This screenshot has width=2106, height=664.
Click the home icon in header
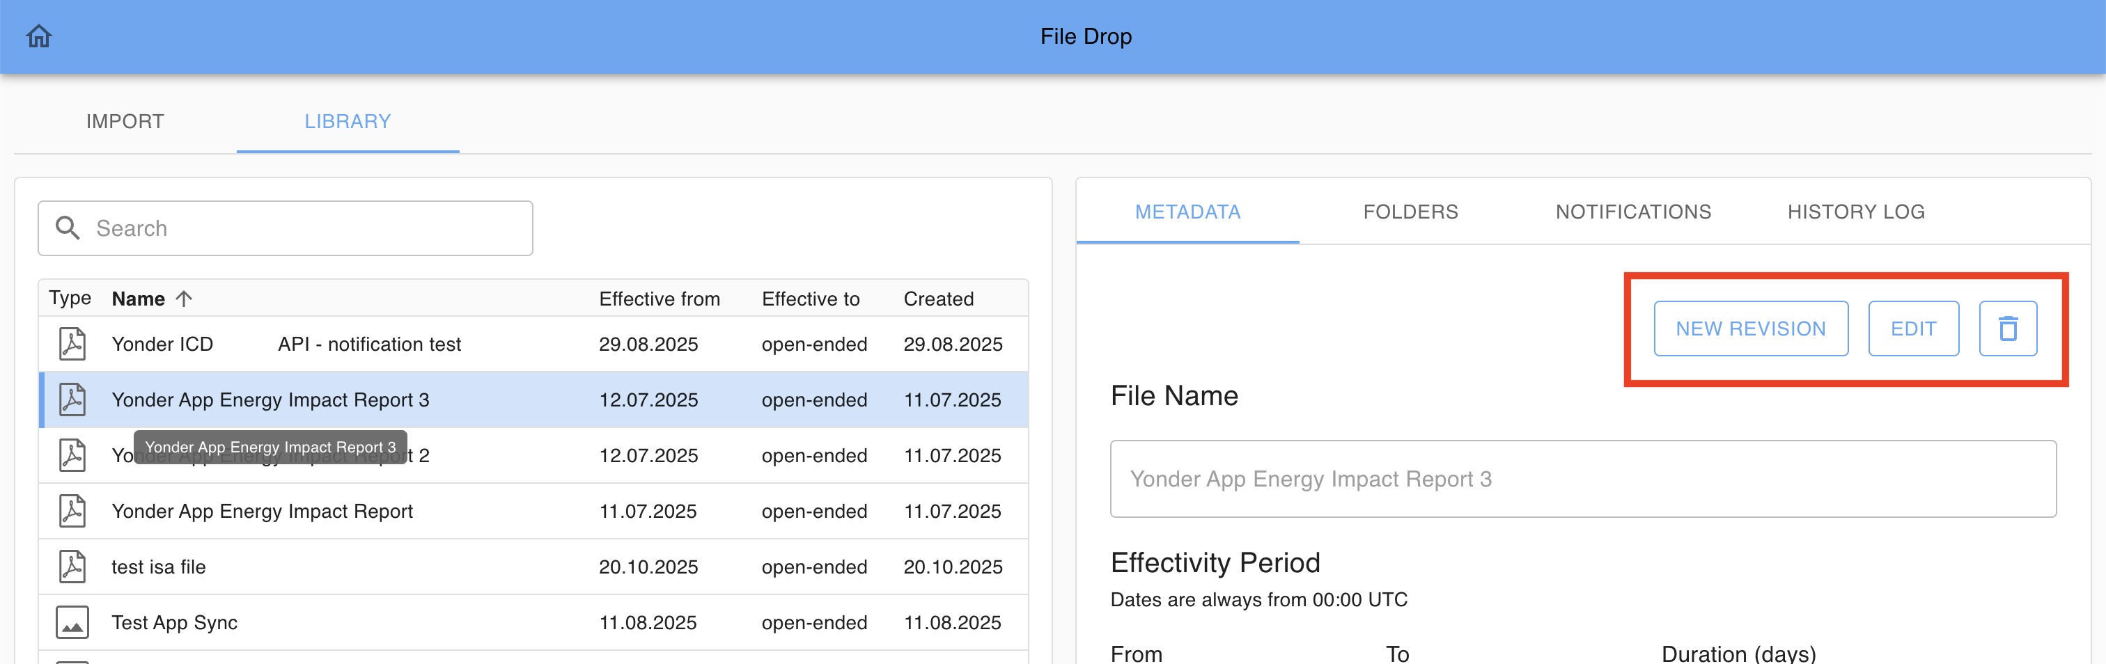pos(38,36)
